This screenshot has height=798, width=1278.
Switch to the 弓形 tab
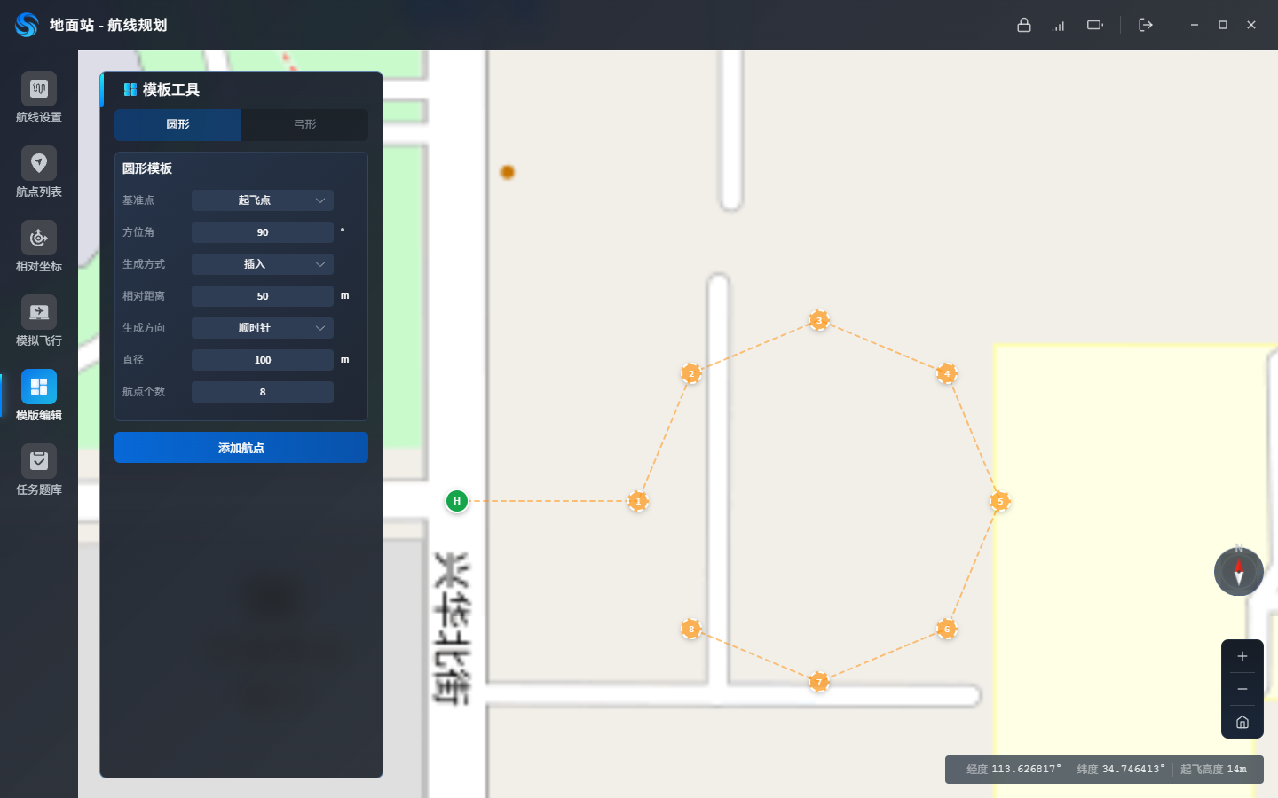pos(304,125)
